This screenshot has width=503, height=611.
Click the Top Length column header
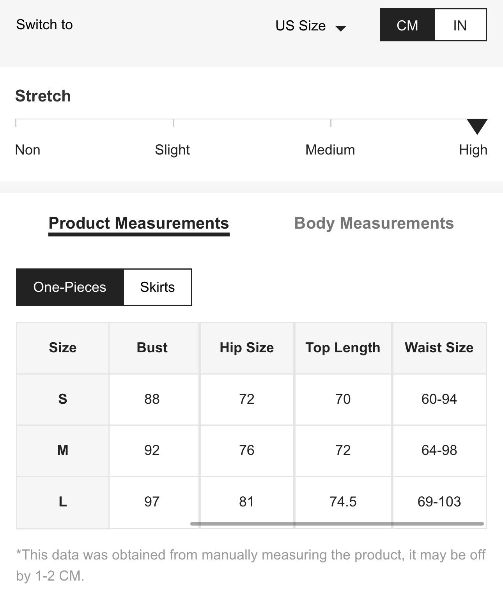pos(343,348)
